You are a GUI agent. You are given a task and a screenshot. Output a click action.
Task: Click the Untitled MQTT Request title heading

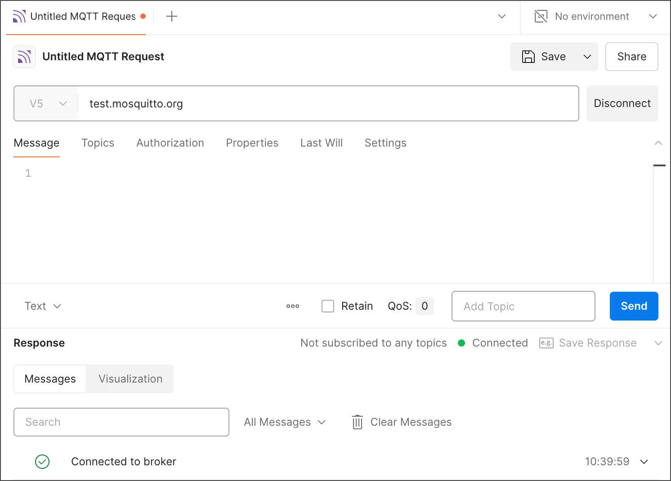103,57
